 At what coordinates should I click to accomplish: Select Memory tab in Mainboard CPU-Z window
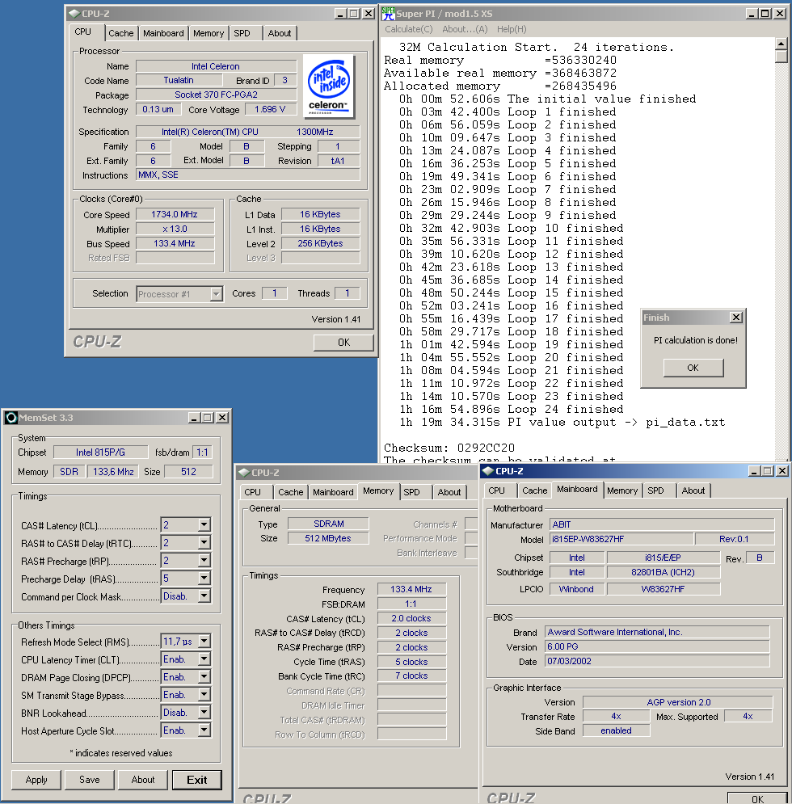tap(622, 490)
